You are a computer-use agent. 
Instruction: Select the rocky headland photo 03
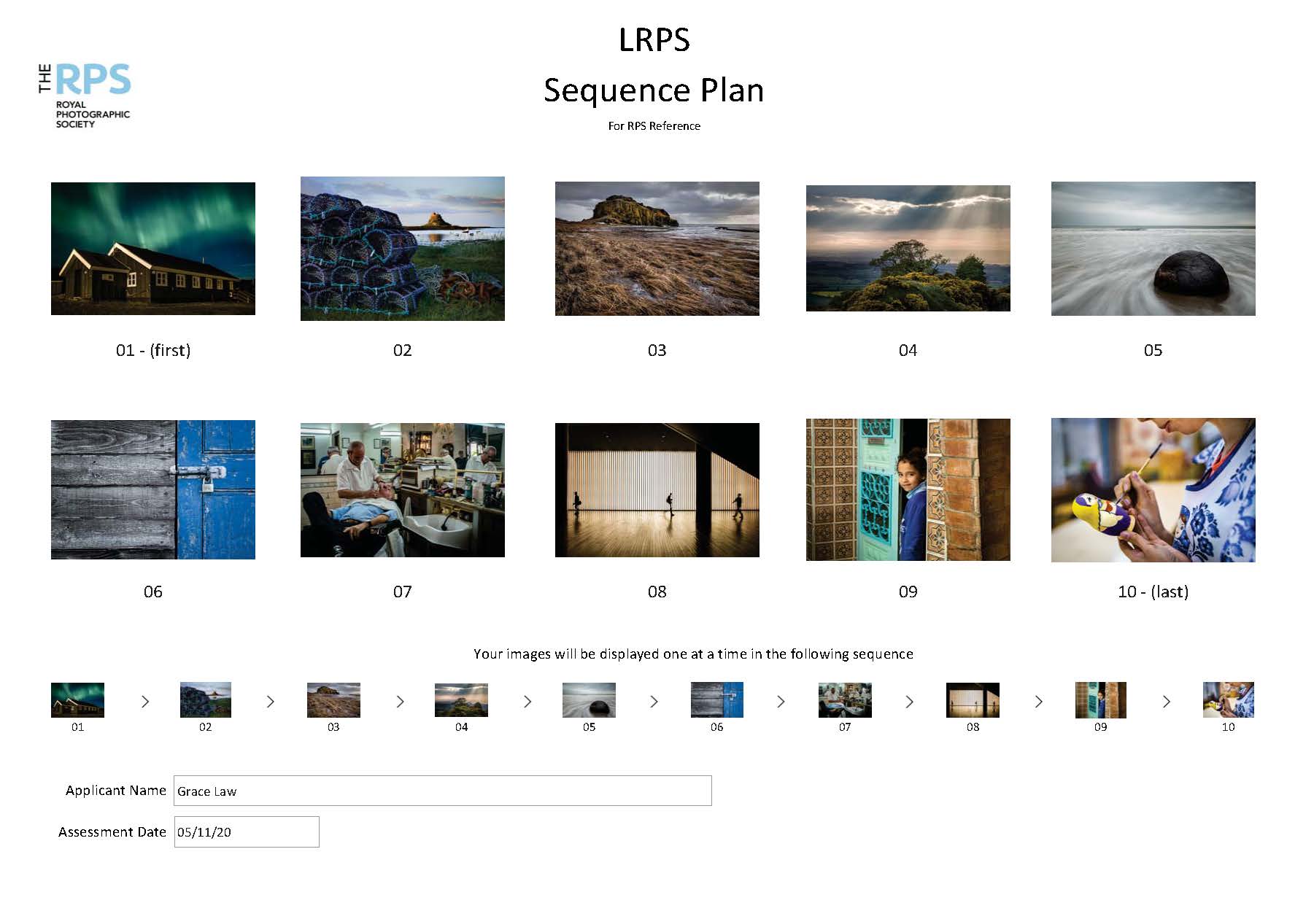coord(657,249)
